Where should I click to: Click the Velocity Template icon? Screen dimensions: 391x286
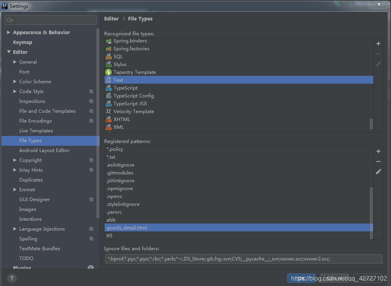[108, 112]
